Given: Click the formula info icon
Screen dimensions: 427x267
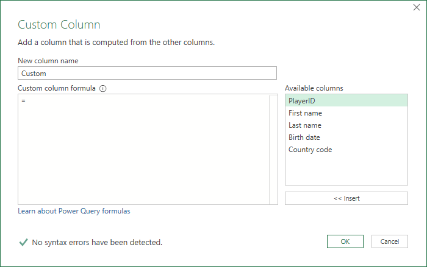Looking at the screenshot, I should pos(102,89).
